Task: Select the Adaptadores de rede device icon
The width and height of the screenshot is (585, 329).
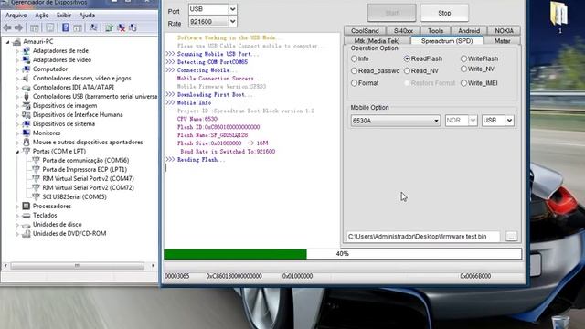Action: [27, 50]
